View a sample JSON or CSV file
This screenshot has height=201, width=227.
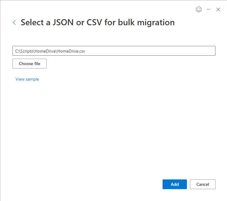(x=27, y=79)
